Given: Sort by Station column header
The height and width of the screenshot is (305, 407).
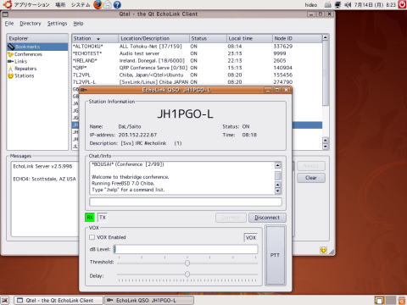Looking at the screenshot, I should (x=95, y=38).
